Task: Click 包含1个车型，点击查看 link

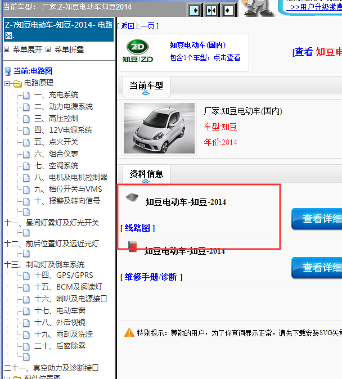Action: coord(205,57)
